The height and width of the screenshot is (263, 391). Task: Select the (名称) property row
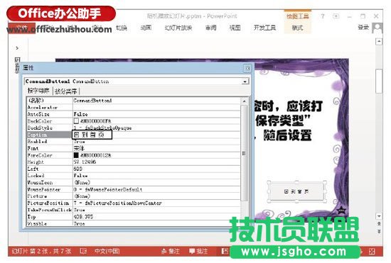(x=134, y=101)
